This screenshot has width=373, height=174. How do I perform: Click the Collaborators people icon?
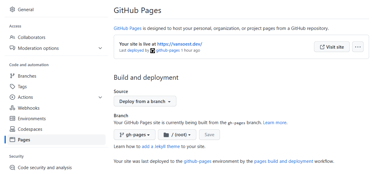pos(12,37)
